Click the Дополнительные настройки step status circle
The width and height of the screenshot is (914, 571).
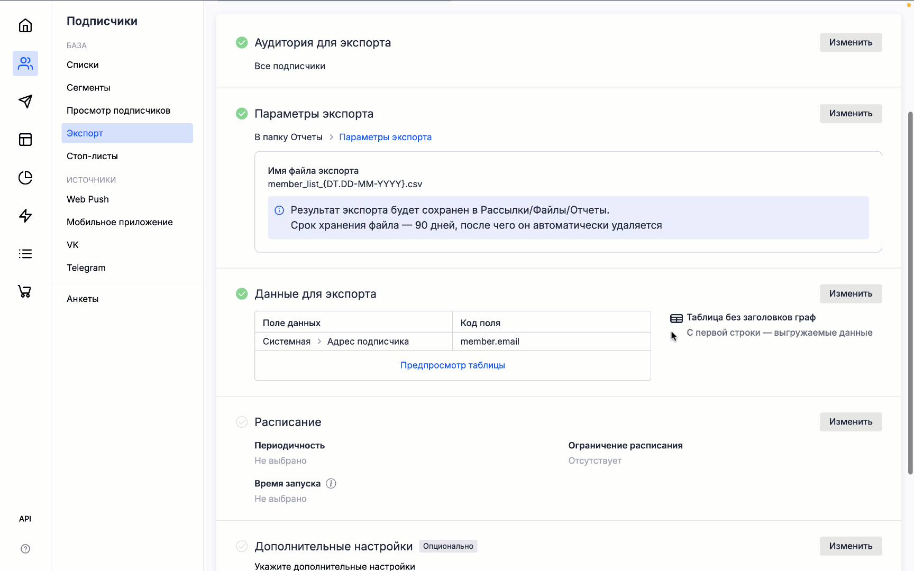tap(242, 546)
